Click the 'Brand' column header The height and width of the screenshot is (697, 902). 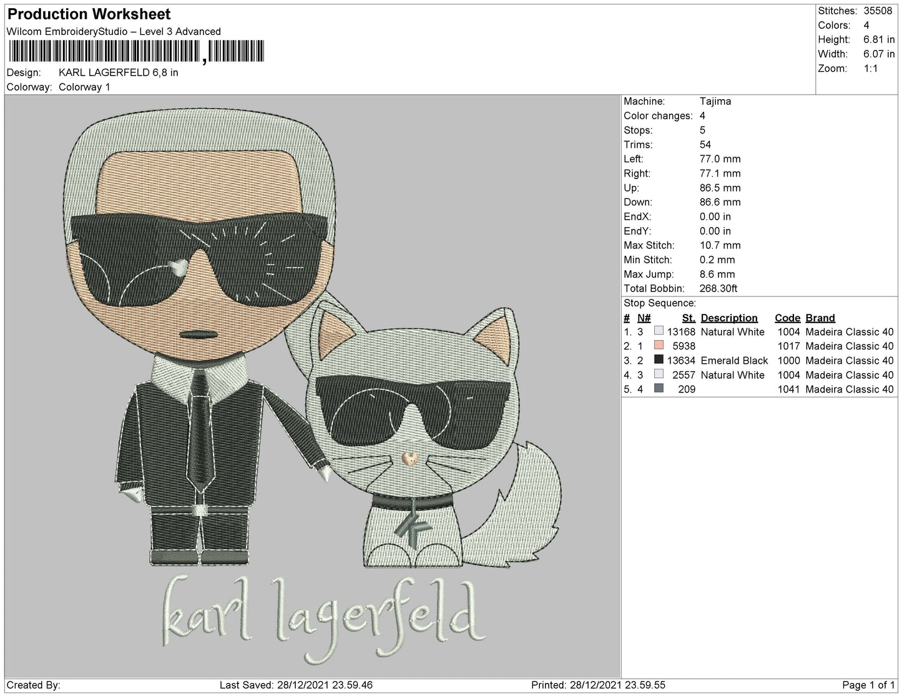820,318
